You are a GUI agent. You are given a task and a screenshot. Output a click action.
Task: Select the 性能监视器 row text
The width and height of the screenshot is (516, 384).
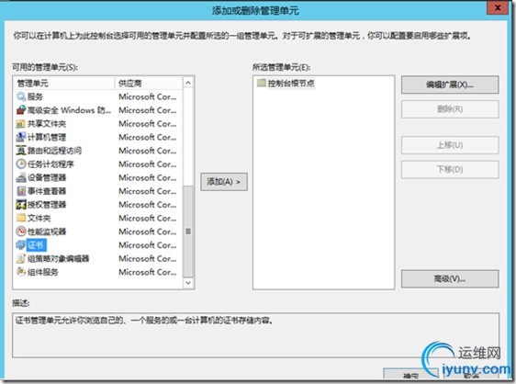[47, 232]
